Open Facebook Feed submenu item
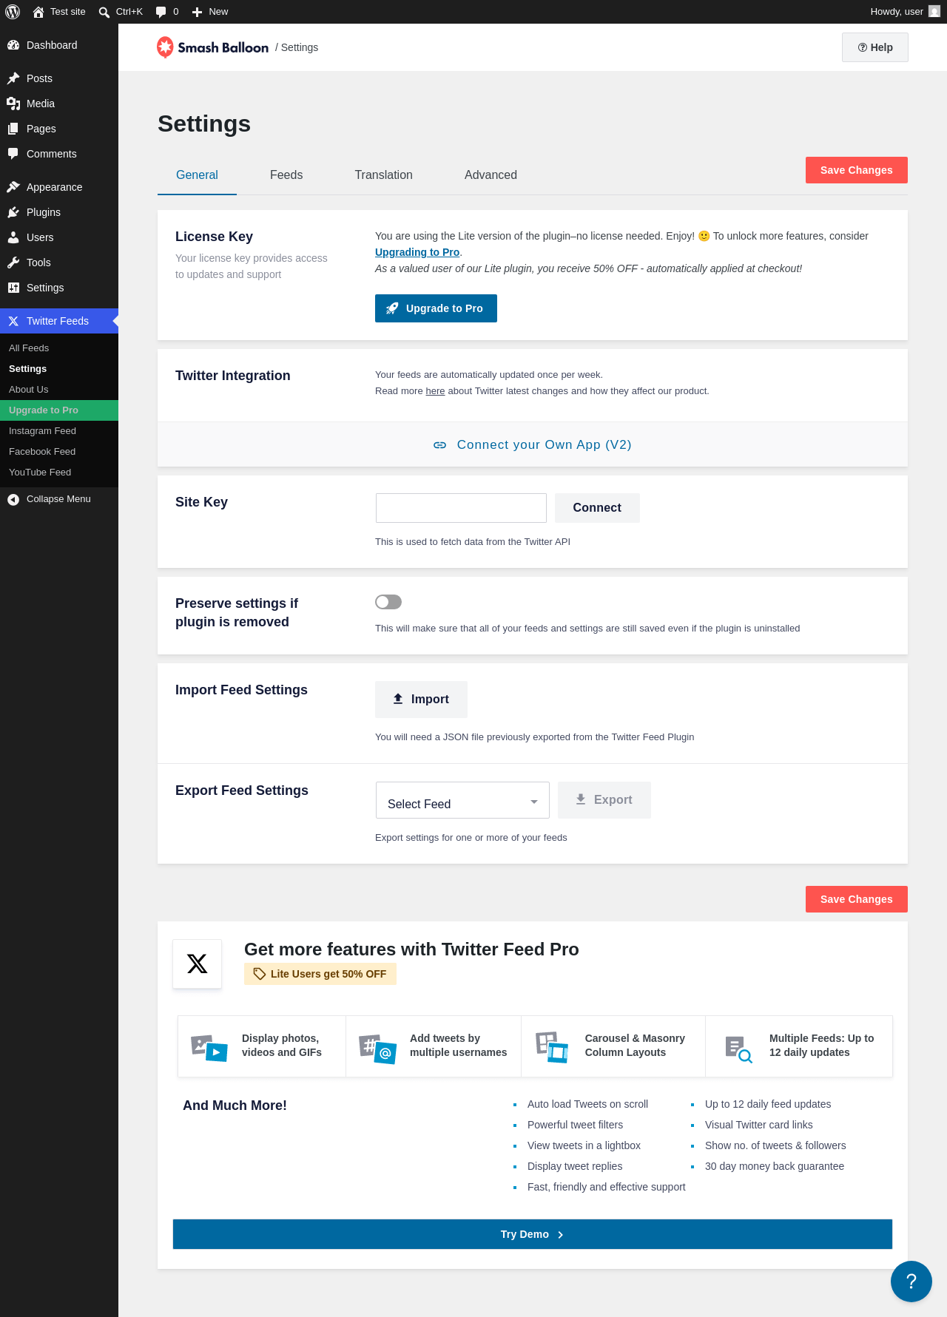This screenshot has height=1317, width=947. tap(59, 452)
